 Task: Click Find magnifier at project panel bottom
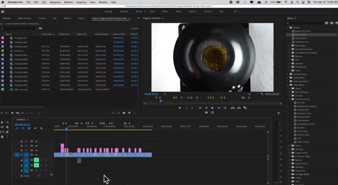point(118,113)
